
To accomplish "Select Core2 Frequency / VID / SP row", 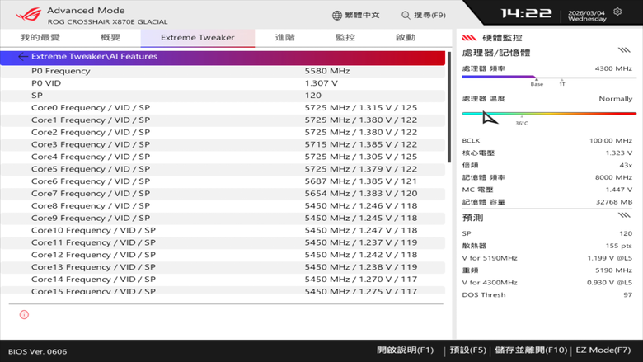I will [223, 133].
